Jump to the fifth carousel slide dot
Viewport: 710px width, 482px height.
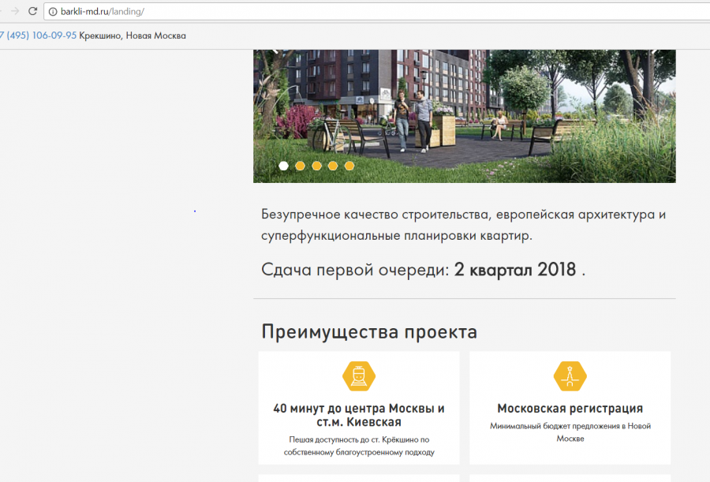click(349, 166)
